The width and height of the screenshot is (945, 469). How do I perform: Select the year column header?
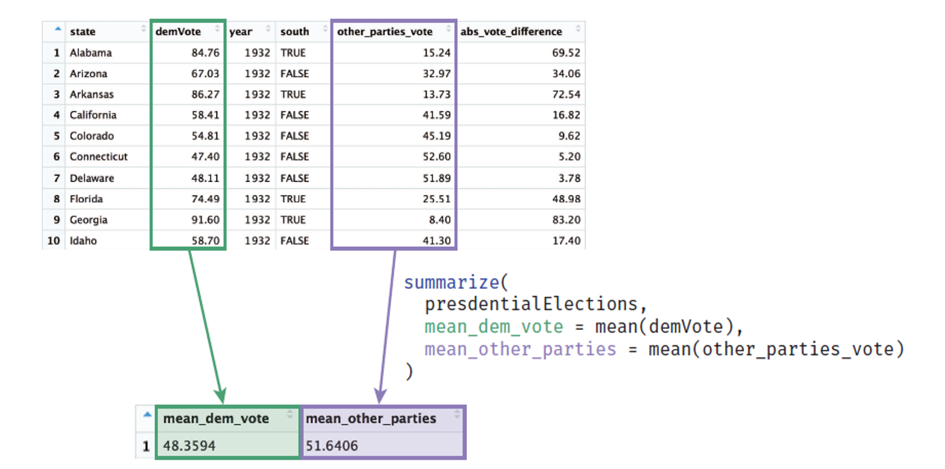pyautogui.click(x=241, y=32)
